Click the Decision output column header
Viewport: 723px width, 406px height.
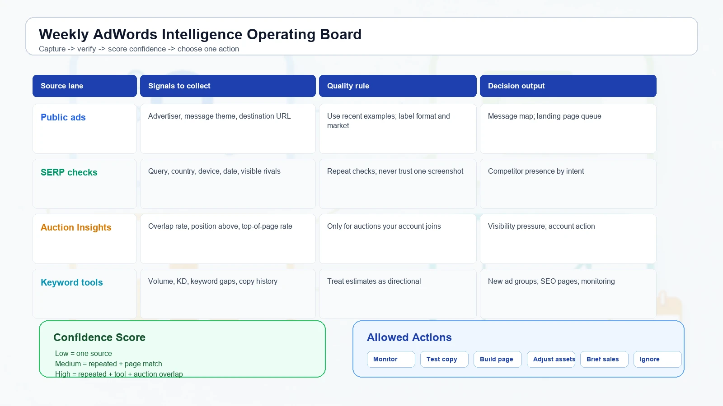click(x=568, y=86)
